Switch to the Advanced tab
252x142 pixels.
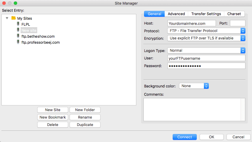click(176, 14)
